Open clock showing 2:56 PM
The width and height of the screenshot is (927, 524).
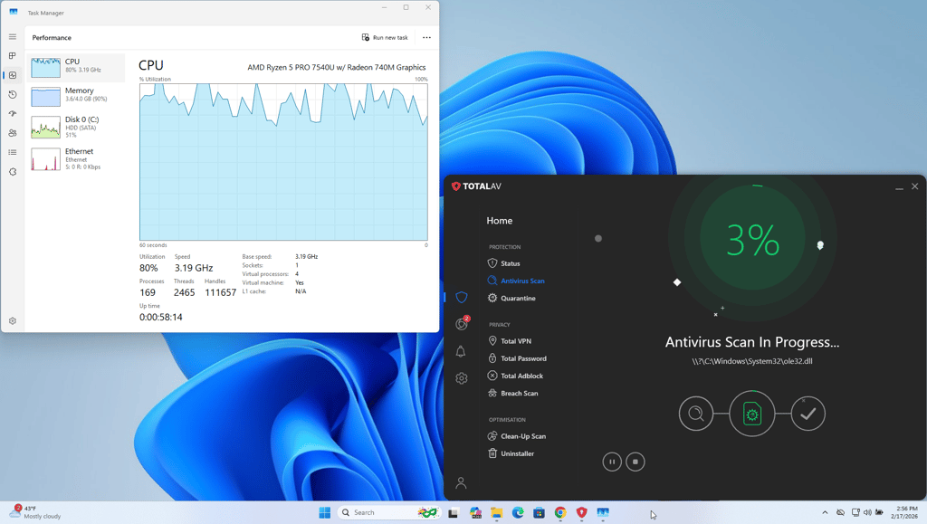coord(906,512)
